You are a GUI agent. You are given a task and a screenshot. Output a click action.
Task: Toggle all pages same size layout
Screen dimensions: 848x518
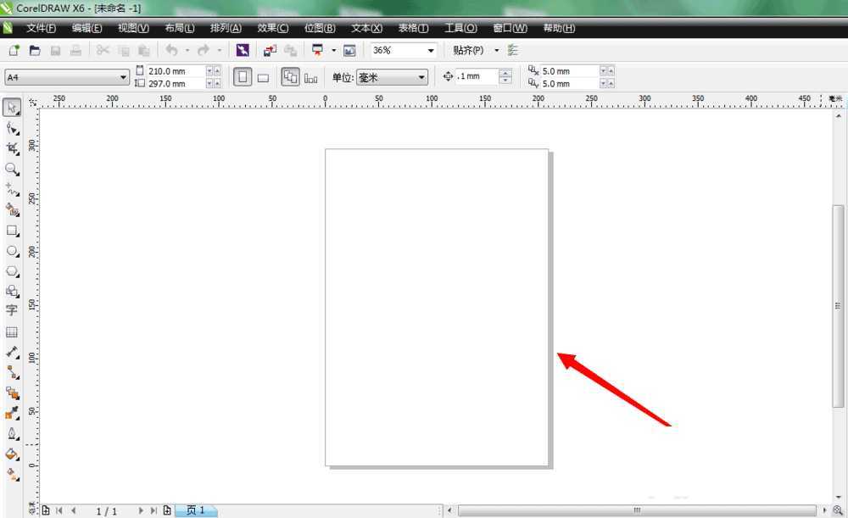(290, 77)
